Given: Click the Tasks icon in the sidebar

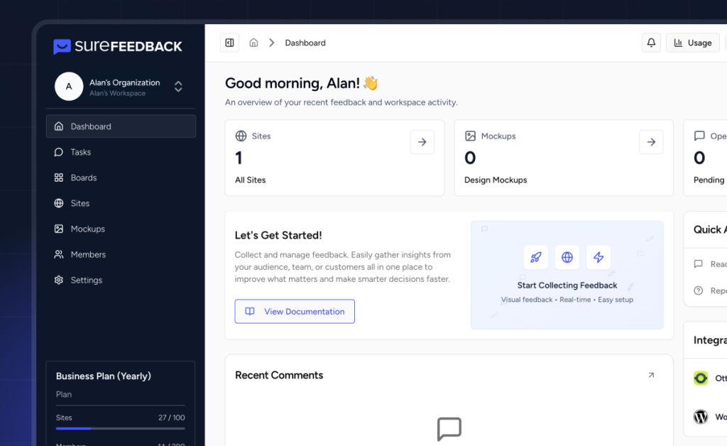Looking at the screenshot, I should (58, 152).
